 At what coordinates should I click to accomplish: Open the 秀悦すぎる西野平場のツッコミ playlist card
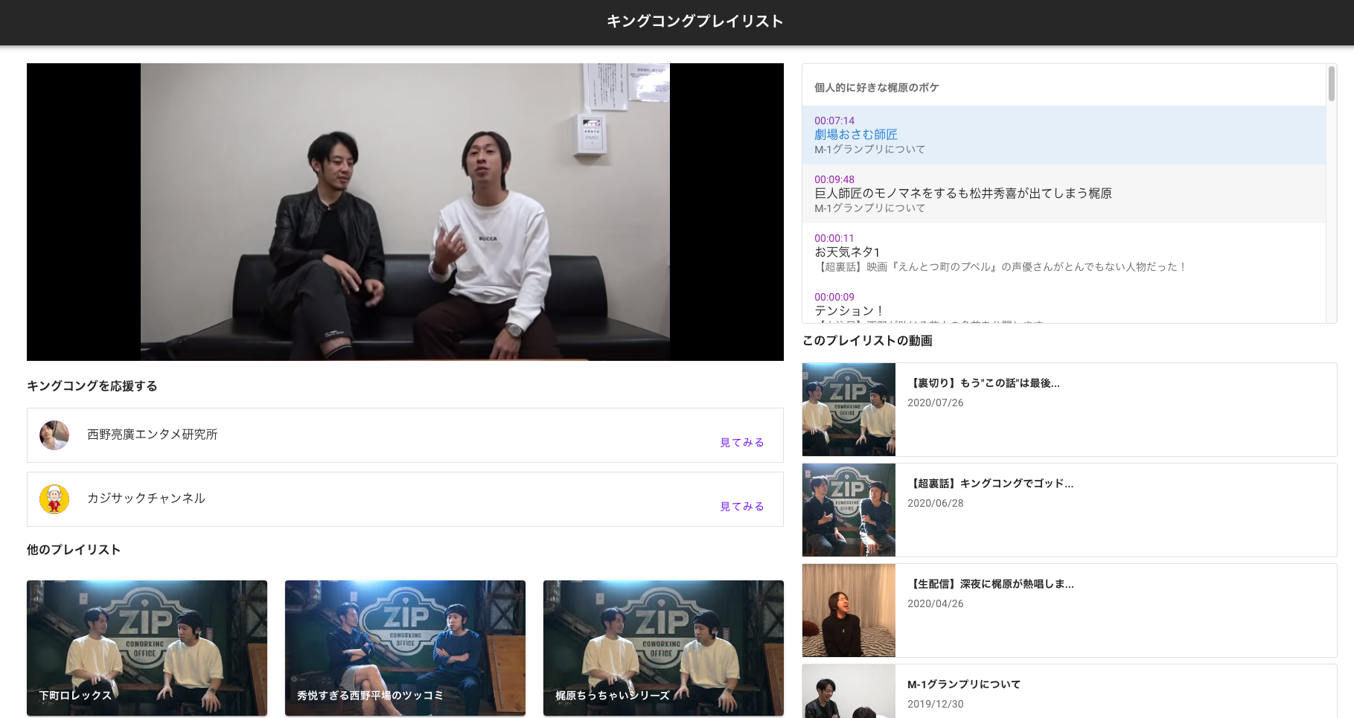tap(405, 647)
